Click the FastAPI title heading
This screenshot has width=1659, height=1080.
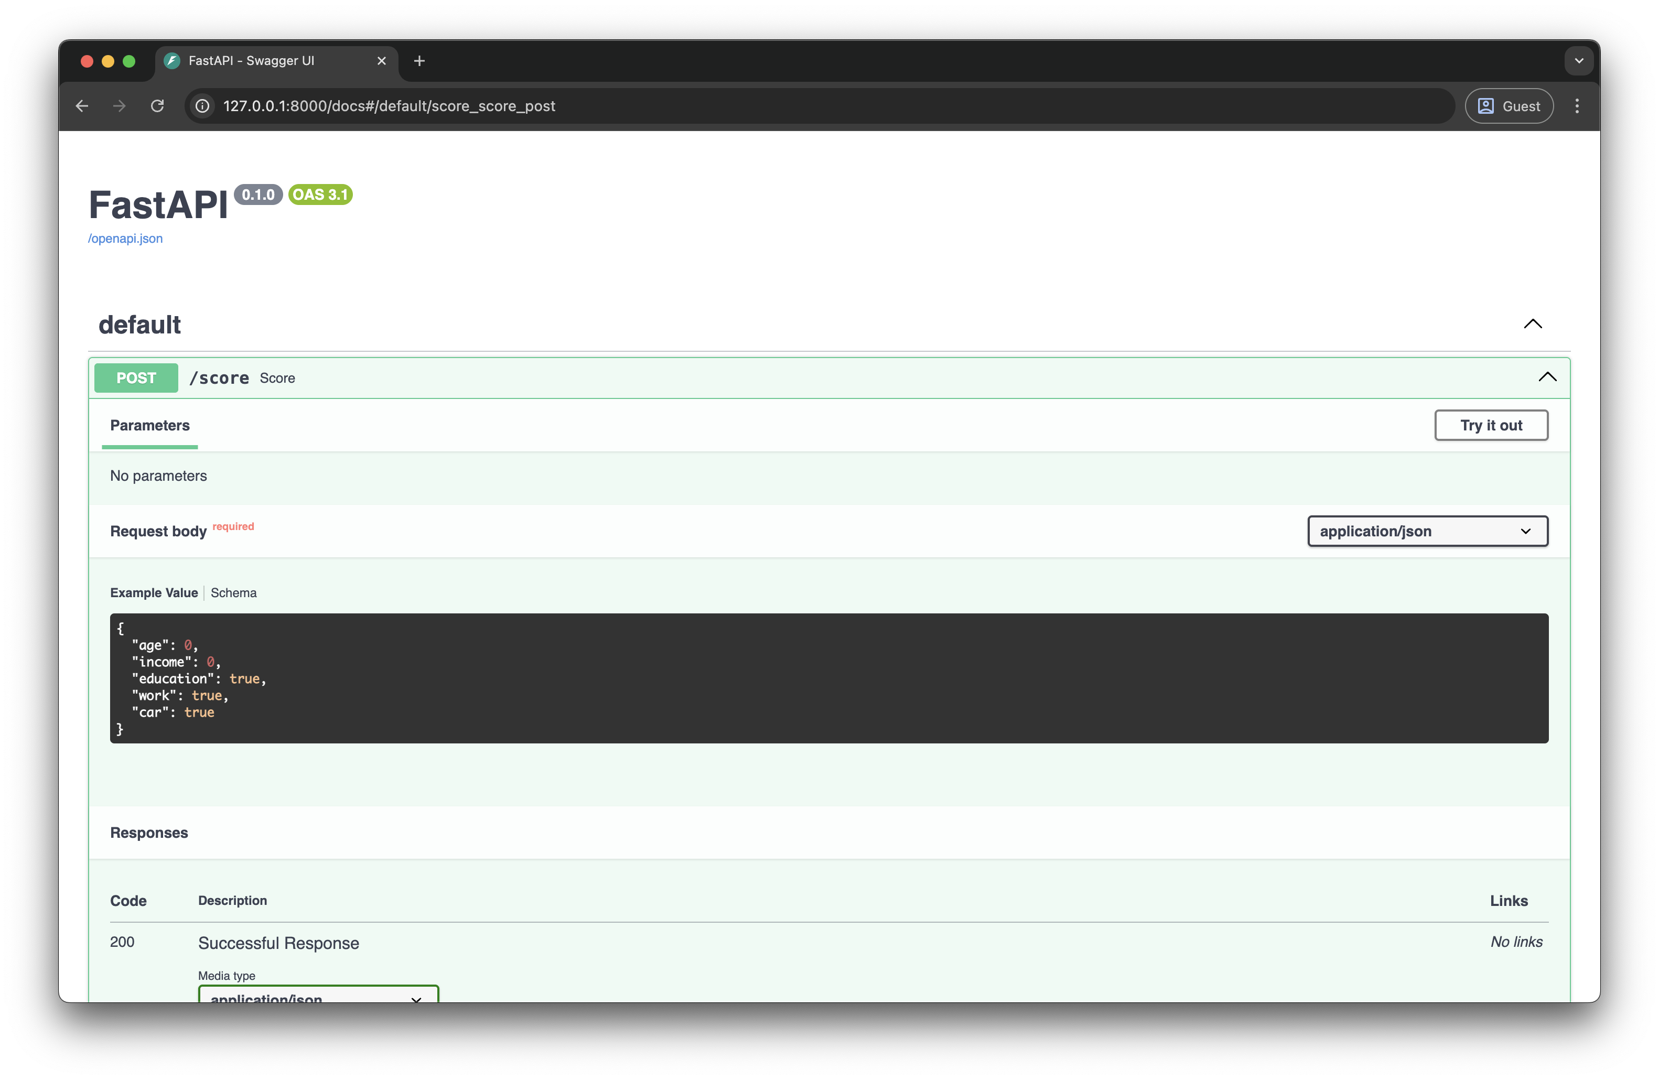click(x=158, y=205)
